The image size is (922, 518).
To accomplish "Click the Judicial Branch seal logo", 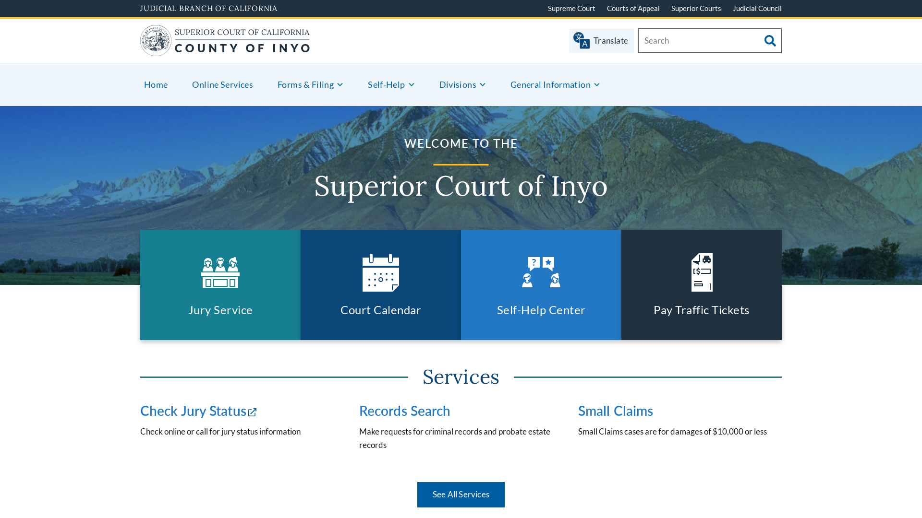I will tap(156, 41).
